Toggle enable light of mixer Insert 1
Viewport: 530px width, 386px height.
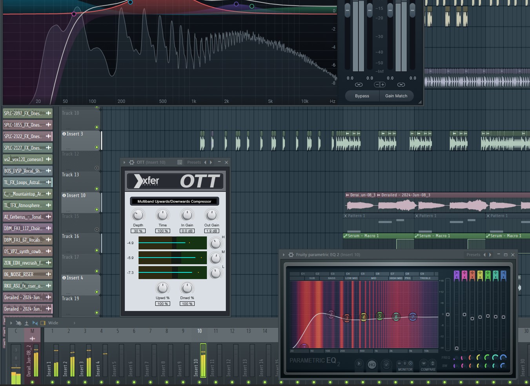click(x=52, y=382)
